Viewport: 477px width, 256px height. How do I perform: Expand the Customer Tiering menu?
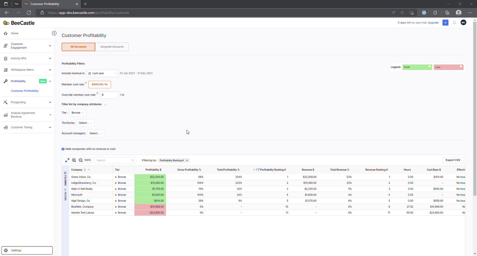[x=27, y=127]
